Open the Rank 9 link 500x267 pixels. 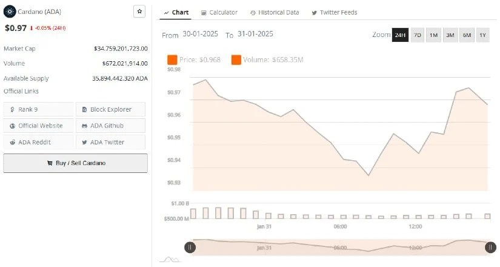coord(38,109)
